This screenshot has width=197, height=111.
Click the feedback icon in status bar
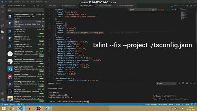tap(191, 104)
